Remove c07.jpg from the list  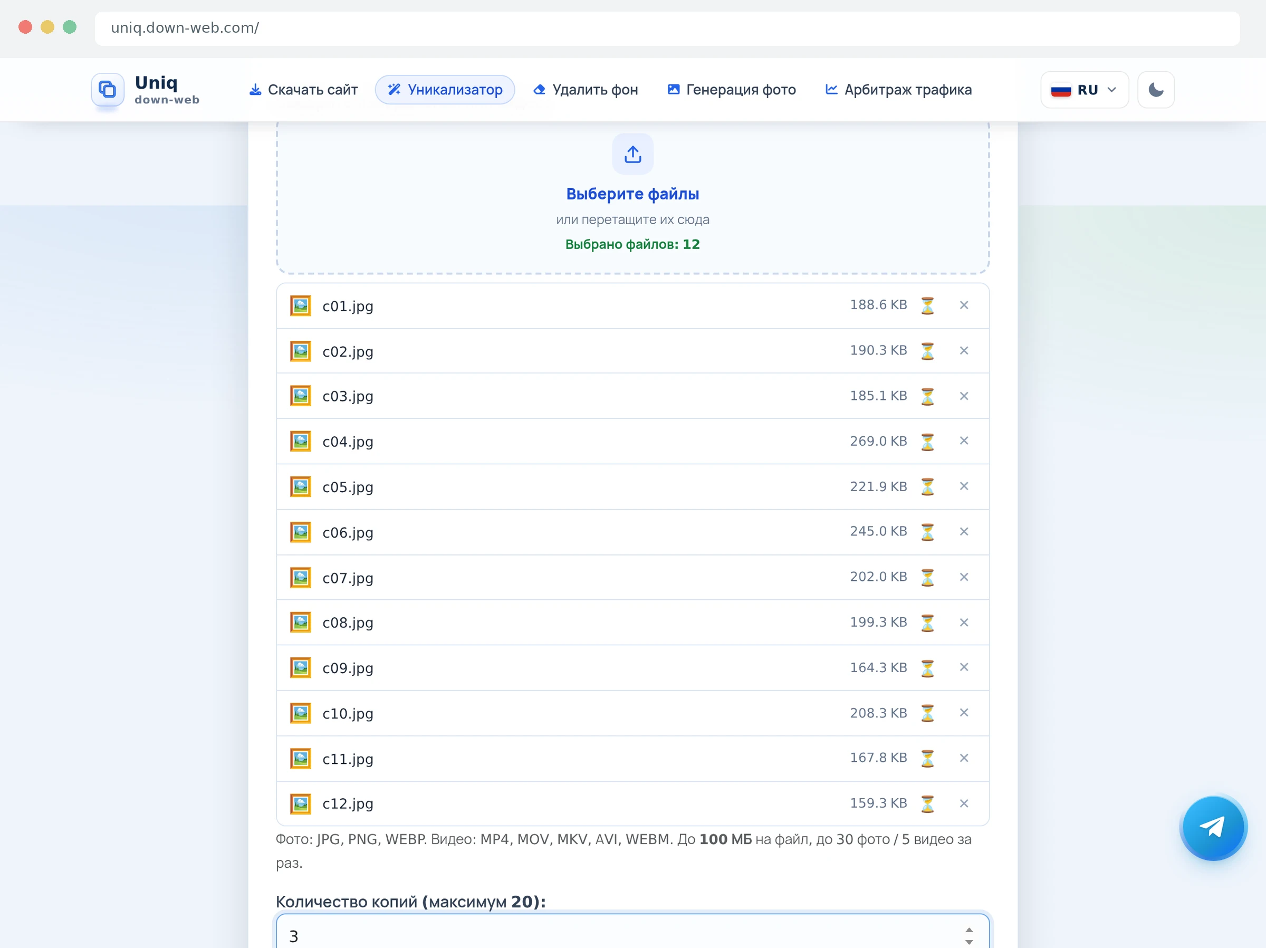[x=964, y=577]
